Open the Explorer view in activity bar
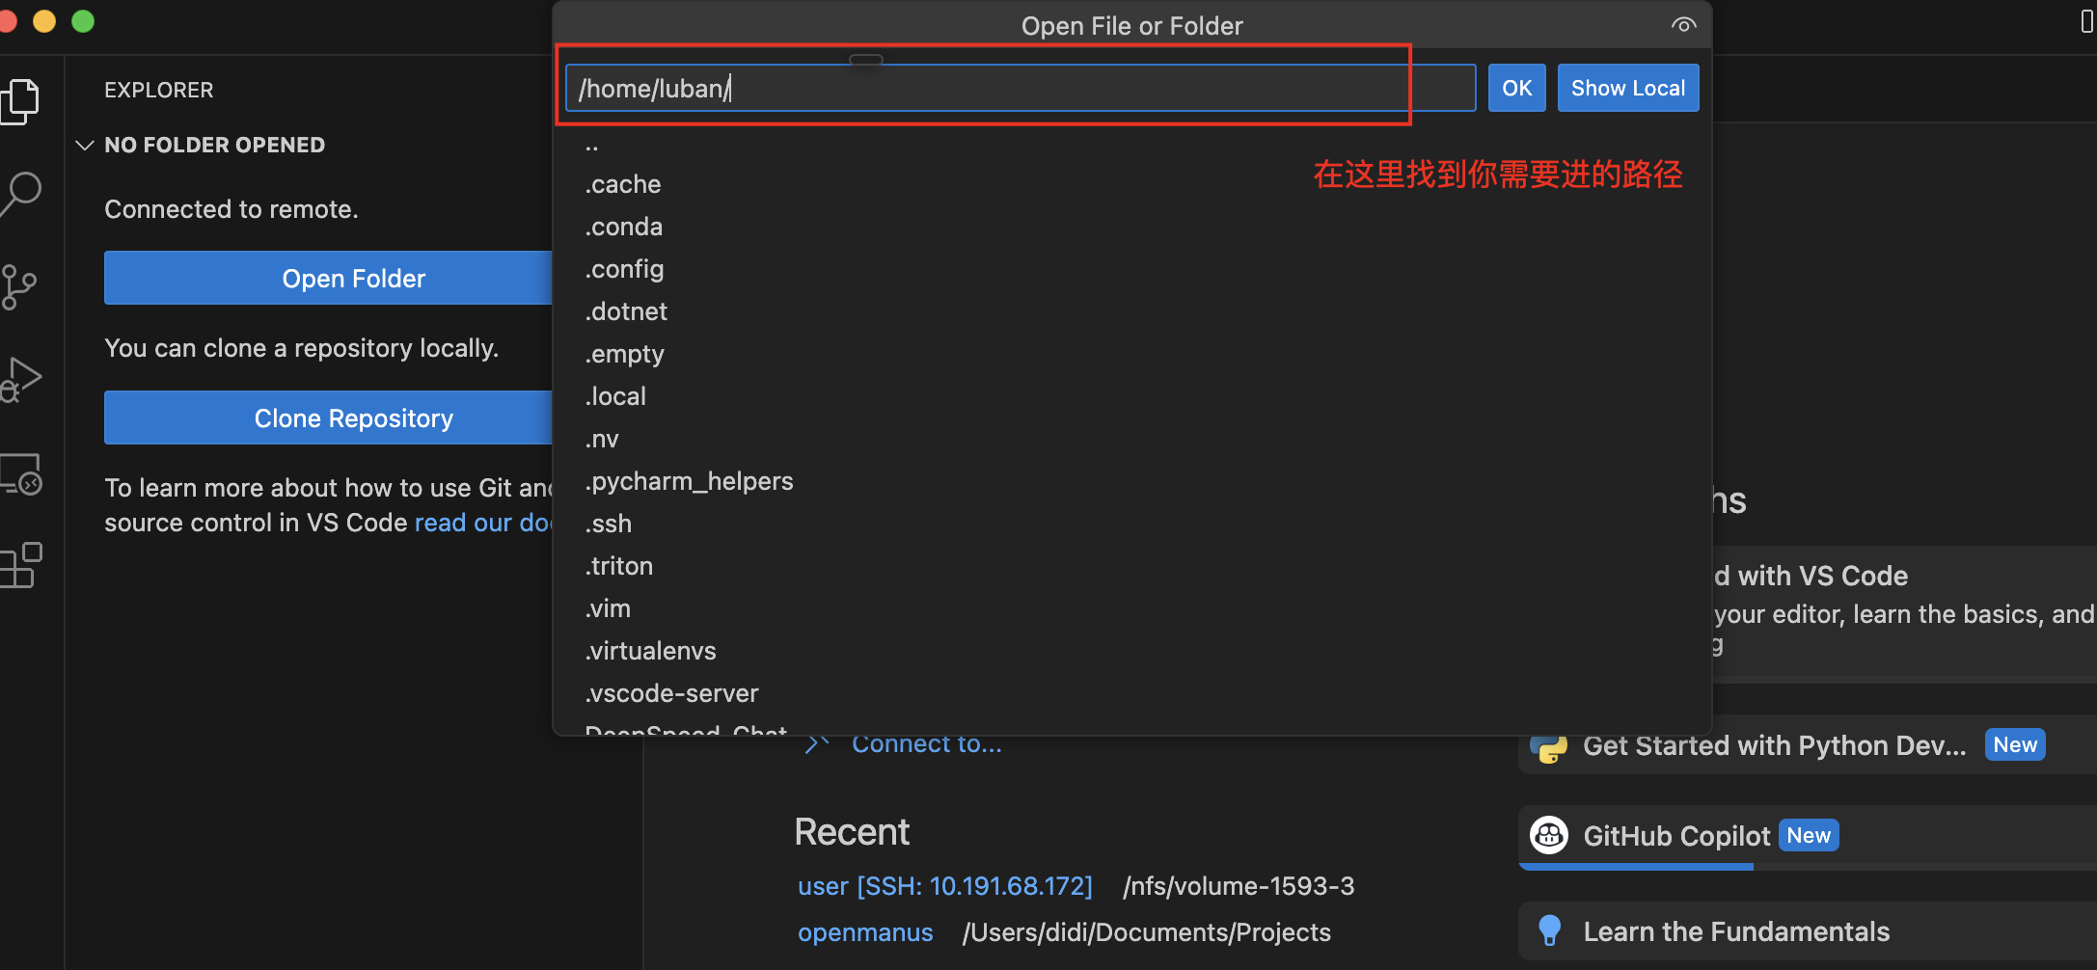The image size is (2097, 970). click(20, 101)
